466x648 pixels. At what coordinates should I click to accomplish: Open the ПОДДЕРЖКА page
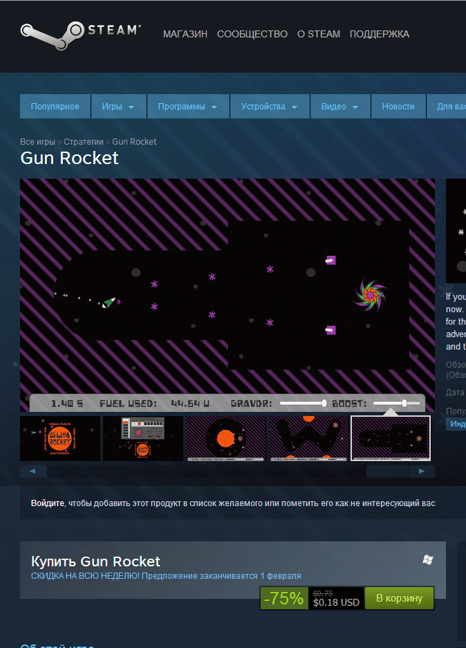[380, 35]
